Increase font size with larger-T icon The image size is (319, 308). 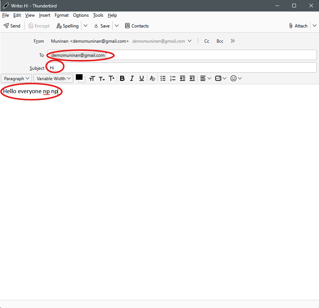click(112, 79)
